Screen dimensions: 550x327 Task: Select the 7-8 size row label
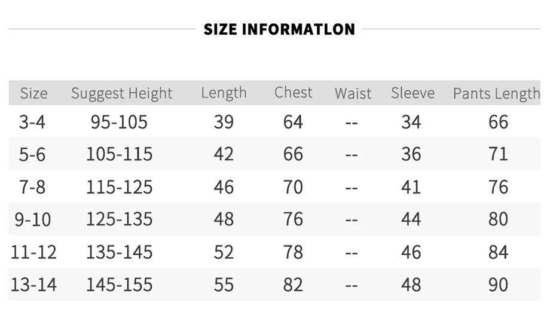[x=32, y=187]
